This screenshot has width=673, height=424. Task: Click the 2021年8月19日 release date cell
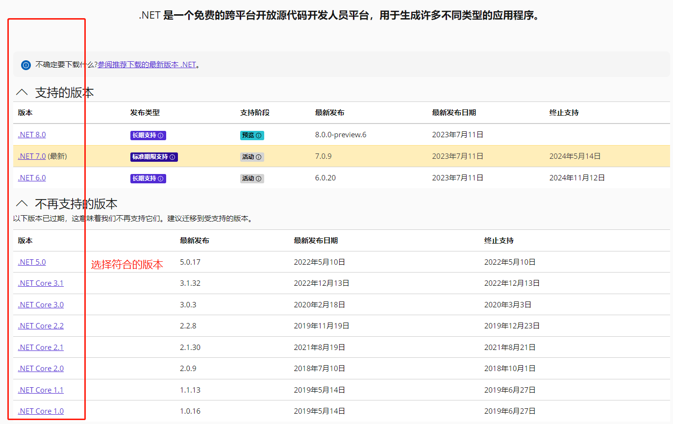point(320,348)
